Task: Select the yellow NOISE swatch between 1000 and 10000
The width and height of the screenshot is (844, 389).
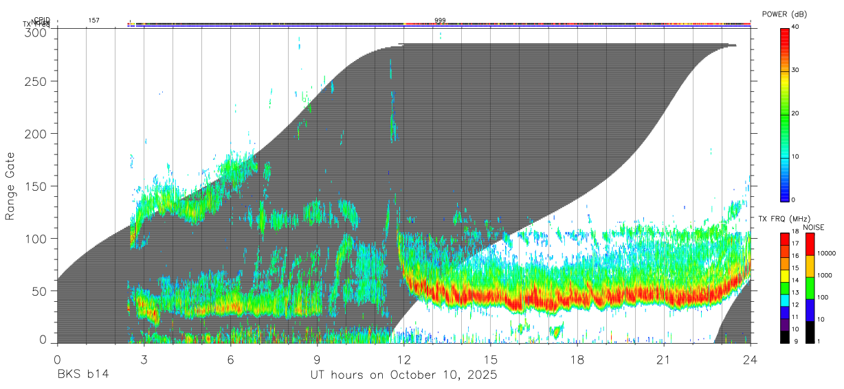Action: [810, 266]
